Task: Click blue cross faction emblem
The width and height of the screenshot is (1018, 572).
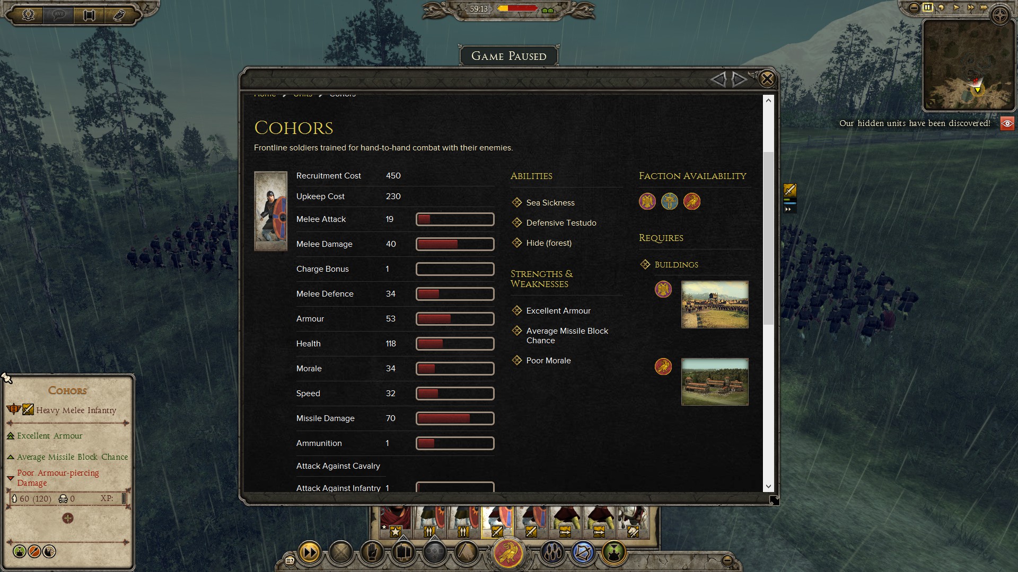Action: point(670,201)
